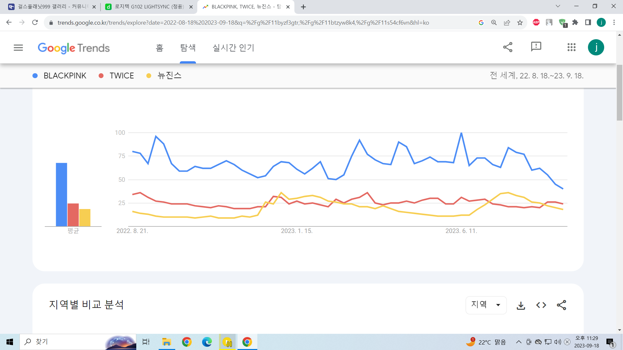Open the tab search chevron
The image size is (623, 350).
click(558, 6)
